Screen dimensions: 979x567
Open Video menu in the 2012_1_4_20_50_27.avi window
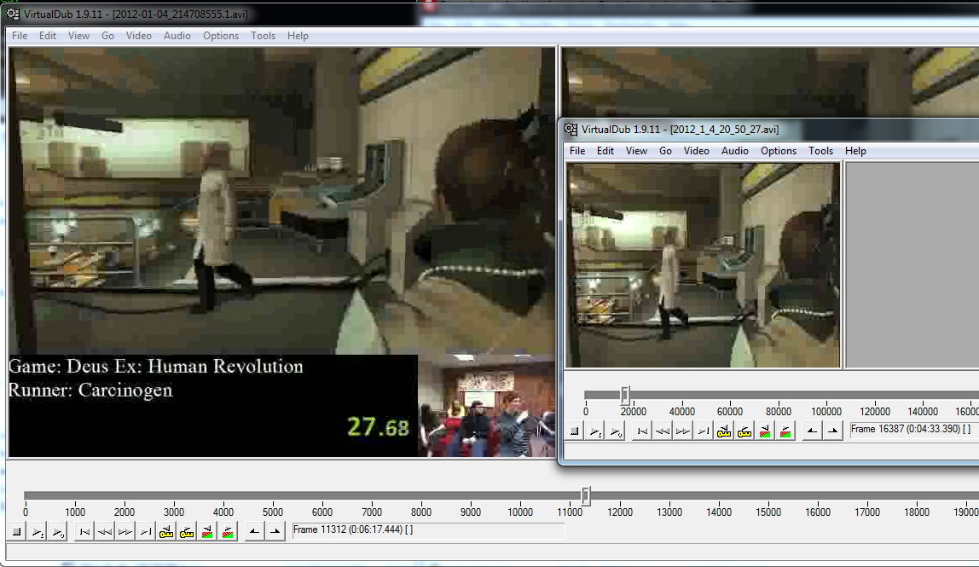tap(696, 151)
